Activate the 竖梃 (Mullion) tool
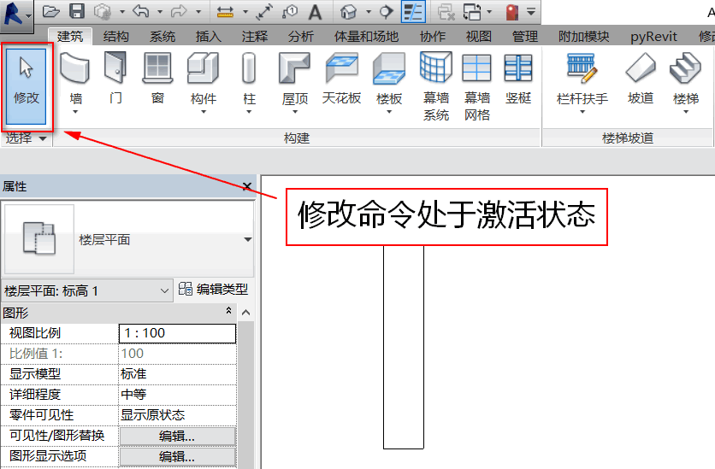715x469 pixels. (x=518, y=77)
